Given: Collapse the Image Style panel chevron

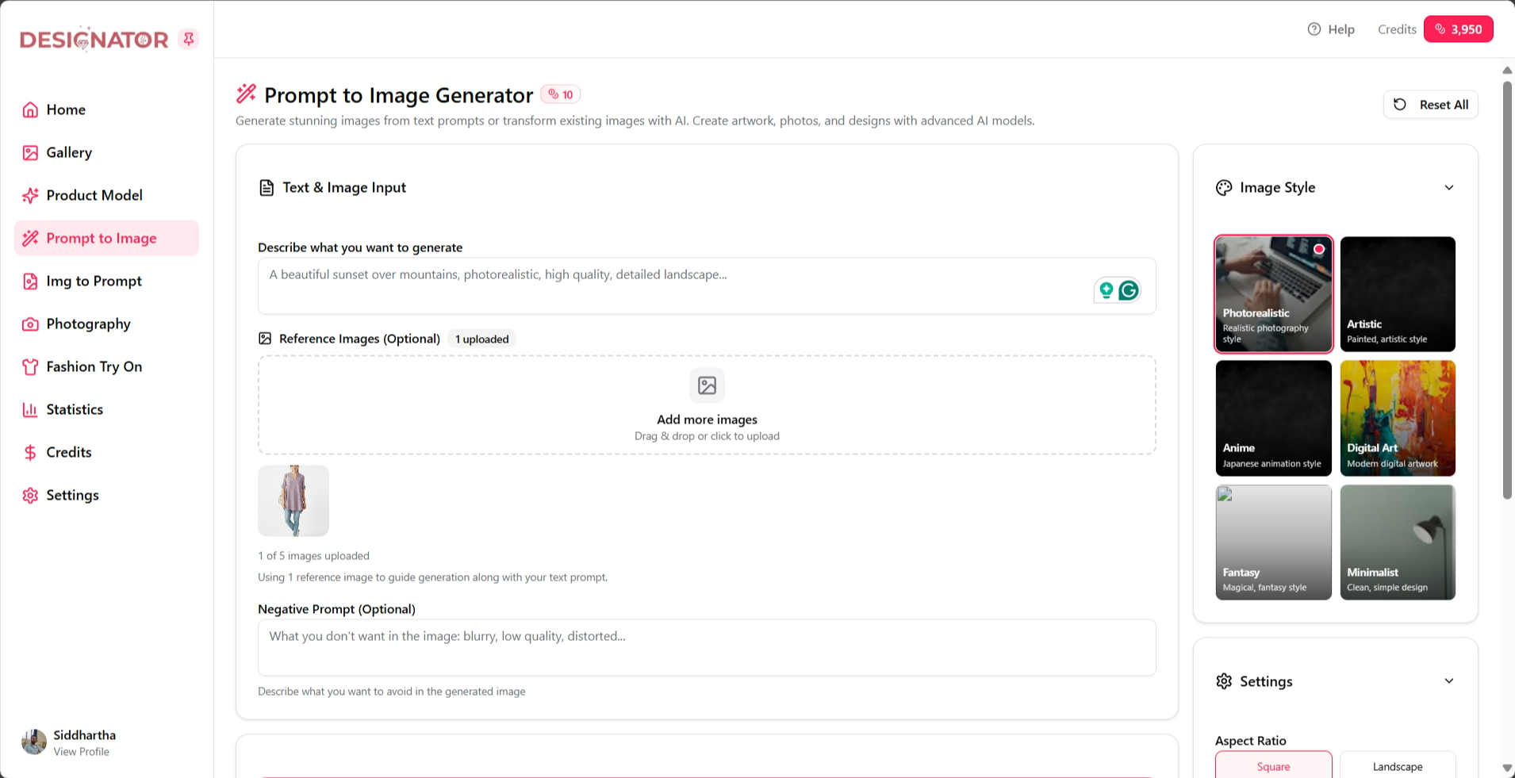Looking at the screenshot, I should click(x=1449, y=188).
